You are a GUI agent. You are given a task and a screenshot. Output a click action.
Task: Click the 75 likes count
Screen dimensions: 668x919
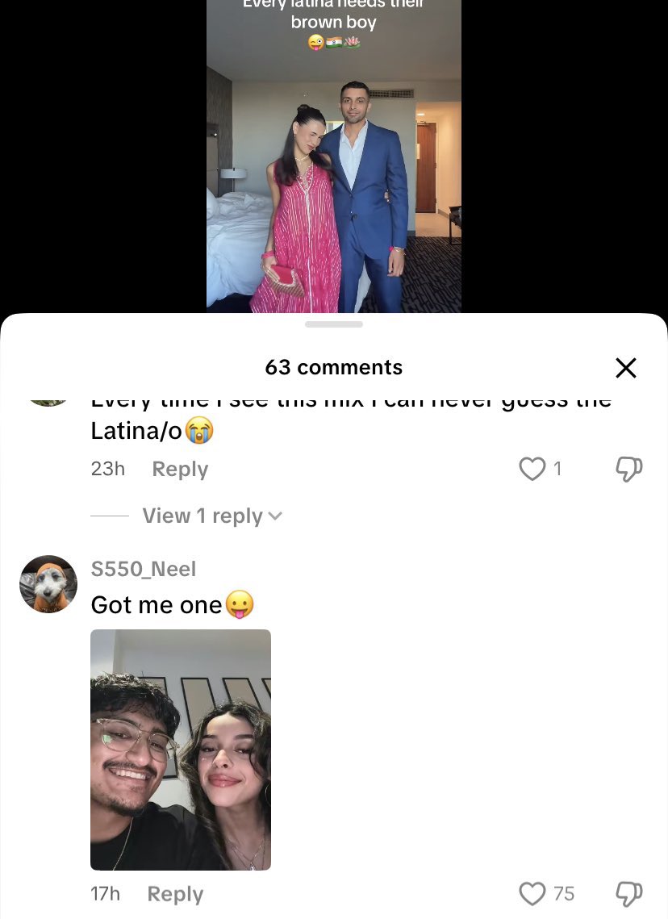[564, 894]
